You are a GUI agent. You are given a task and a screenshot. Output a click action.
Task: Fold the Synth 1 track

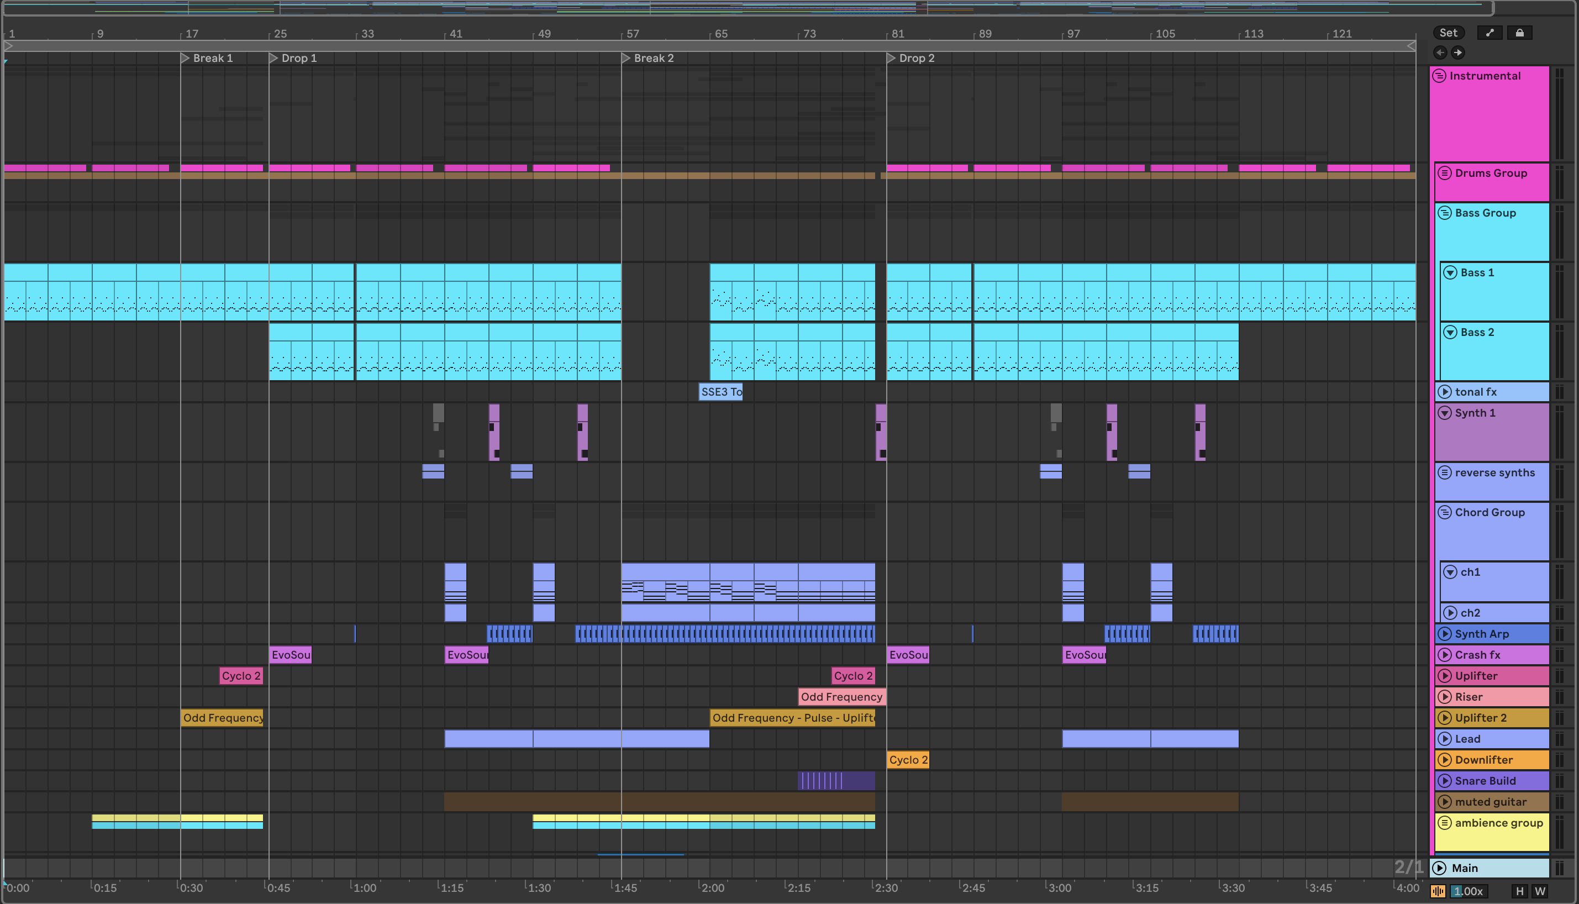[x=1445, y=413]
